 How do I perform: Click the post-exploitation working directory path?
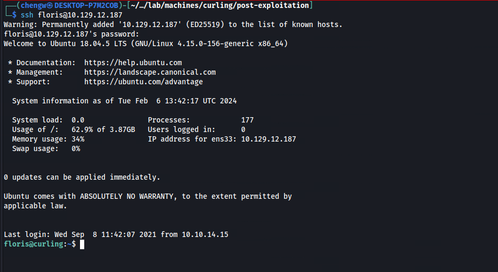tap(219, 5)
